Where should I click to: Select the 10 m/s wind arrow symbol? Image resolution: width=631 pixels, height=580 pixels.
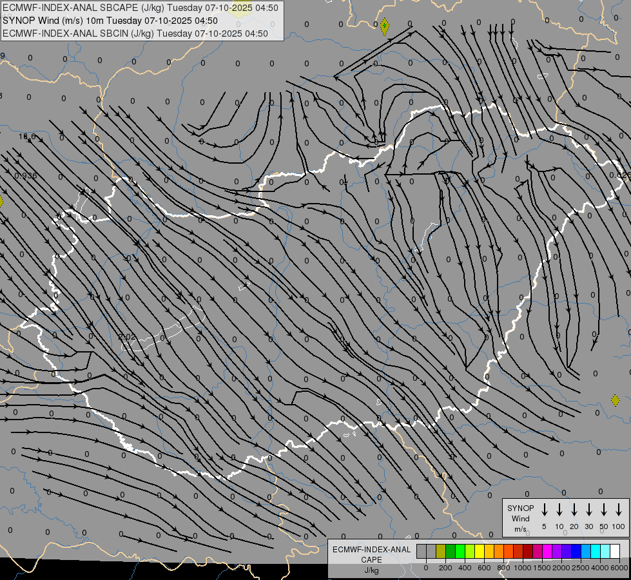tap(559, 510)
